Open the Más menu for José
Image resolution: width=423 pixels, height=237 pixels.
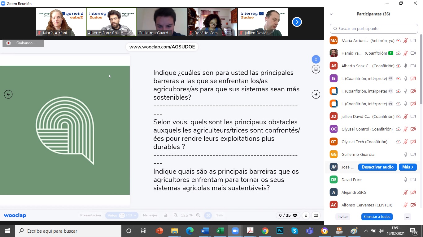point(408,167)
